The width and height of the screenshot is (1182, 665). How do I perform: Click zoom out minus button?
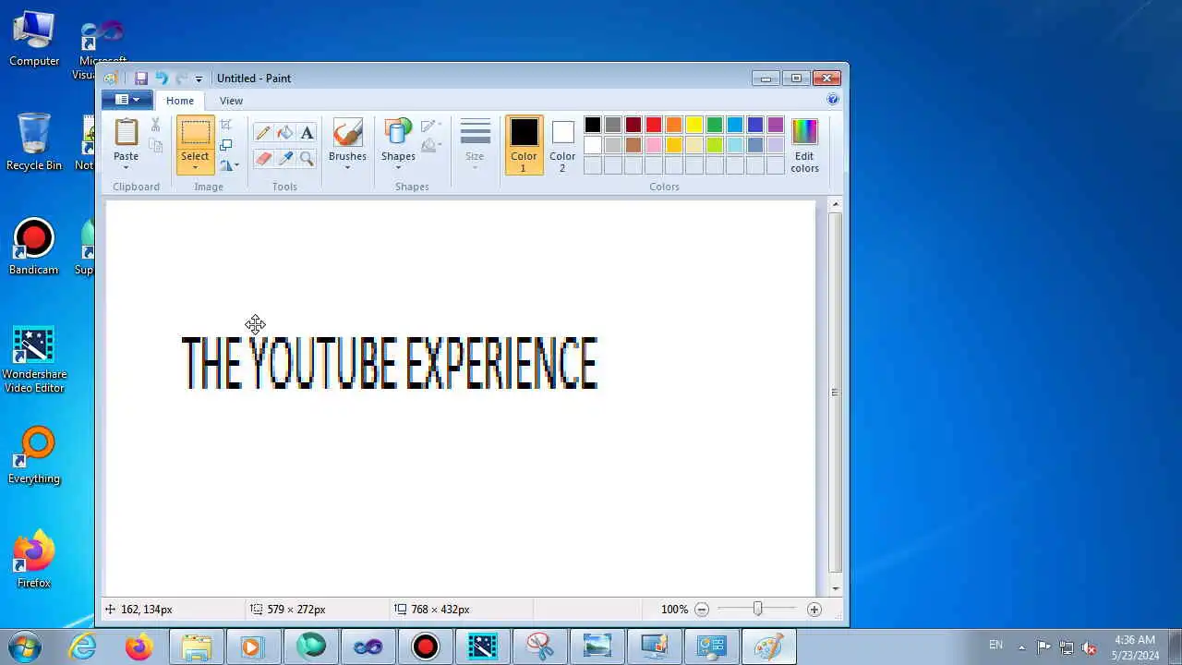tap(702, 610)
